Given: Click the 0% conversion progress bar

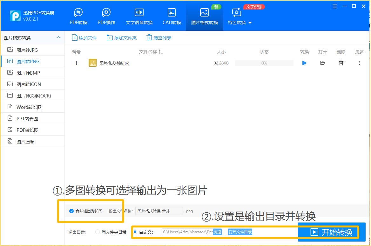Looking at the screenshot, I should (264, 63).
